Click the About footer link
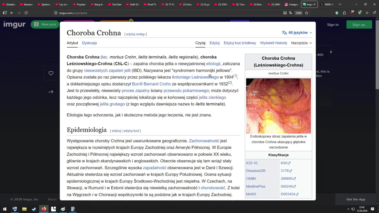379x213 pixels. click(x=52, y=199)
